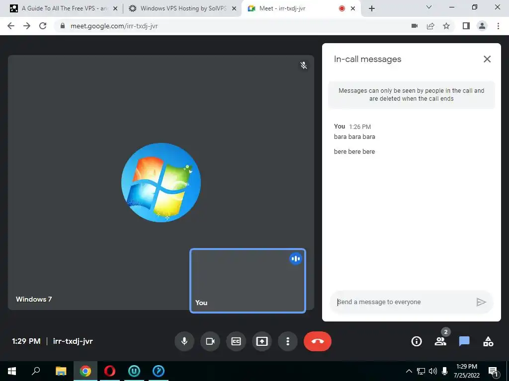Click the audio indicator on You tile
Screen dimensions: 509x381
pos(295,258)
